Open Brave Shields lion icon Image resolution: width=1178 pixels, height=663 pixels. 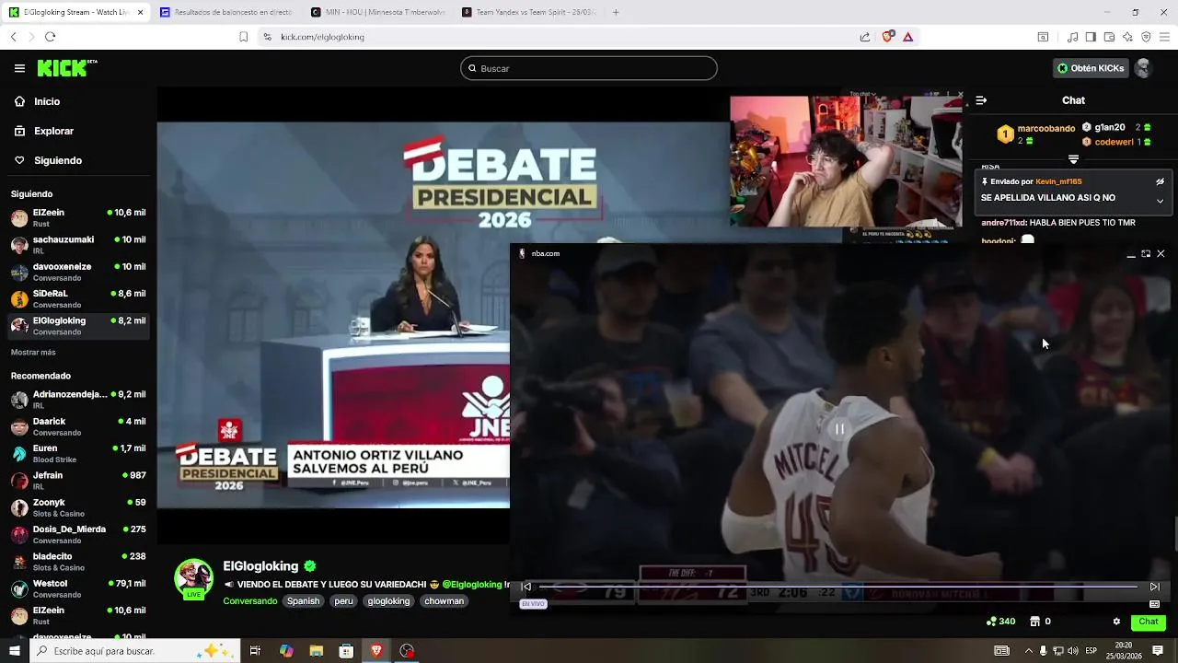(x=887, y=37)
